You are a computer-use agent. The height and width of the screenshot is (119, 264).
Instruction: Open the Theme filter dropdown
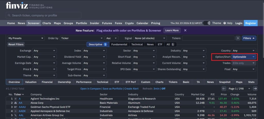(44, 75)
